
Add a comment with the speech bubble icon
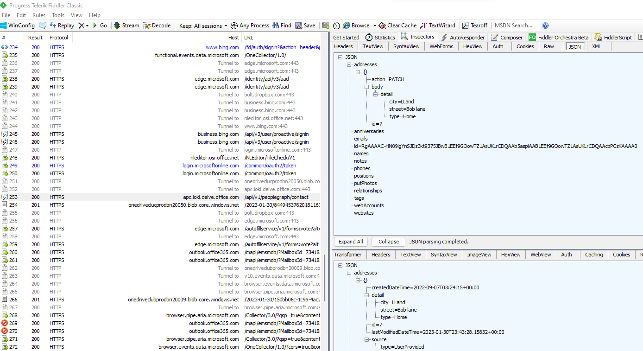(43, 26)
